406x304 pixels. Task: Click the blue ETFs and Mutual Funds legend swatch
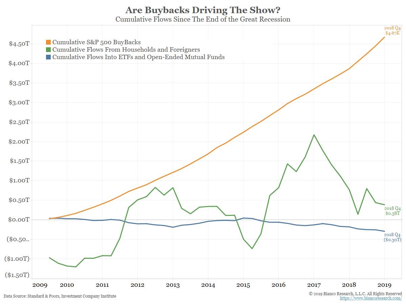(48, 57)
